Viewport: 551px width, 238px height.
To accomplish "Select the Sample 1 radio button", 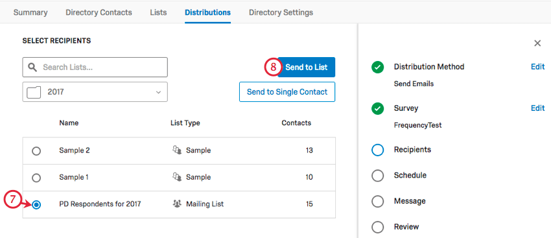I will (36, 178).
